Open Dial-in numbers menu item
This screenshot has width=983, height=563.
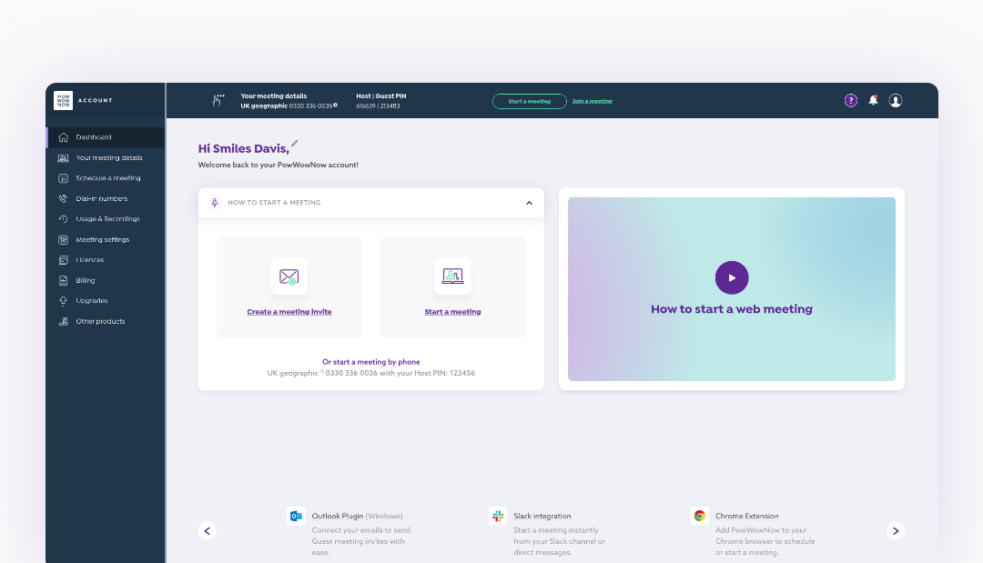pyautogui.click(x=106, y=198)
